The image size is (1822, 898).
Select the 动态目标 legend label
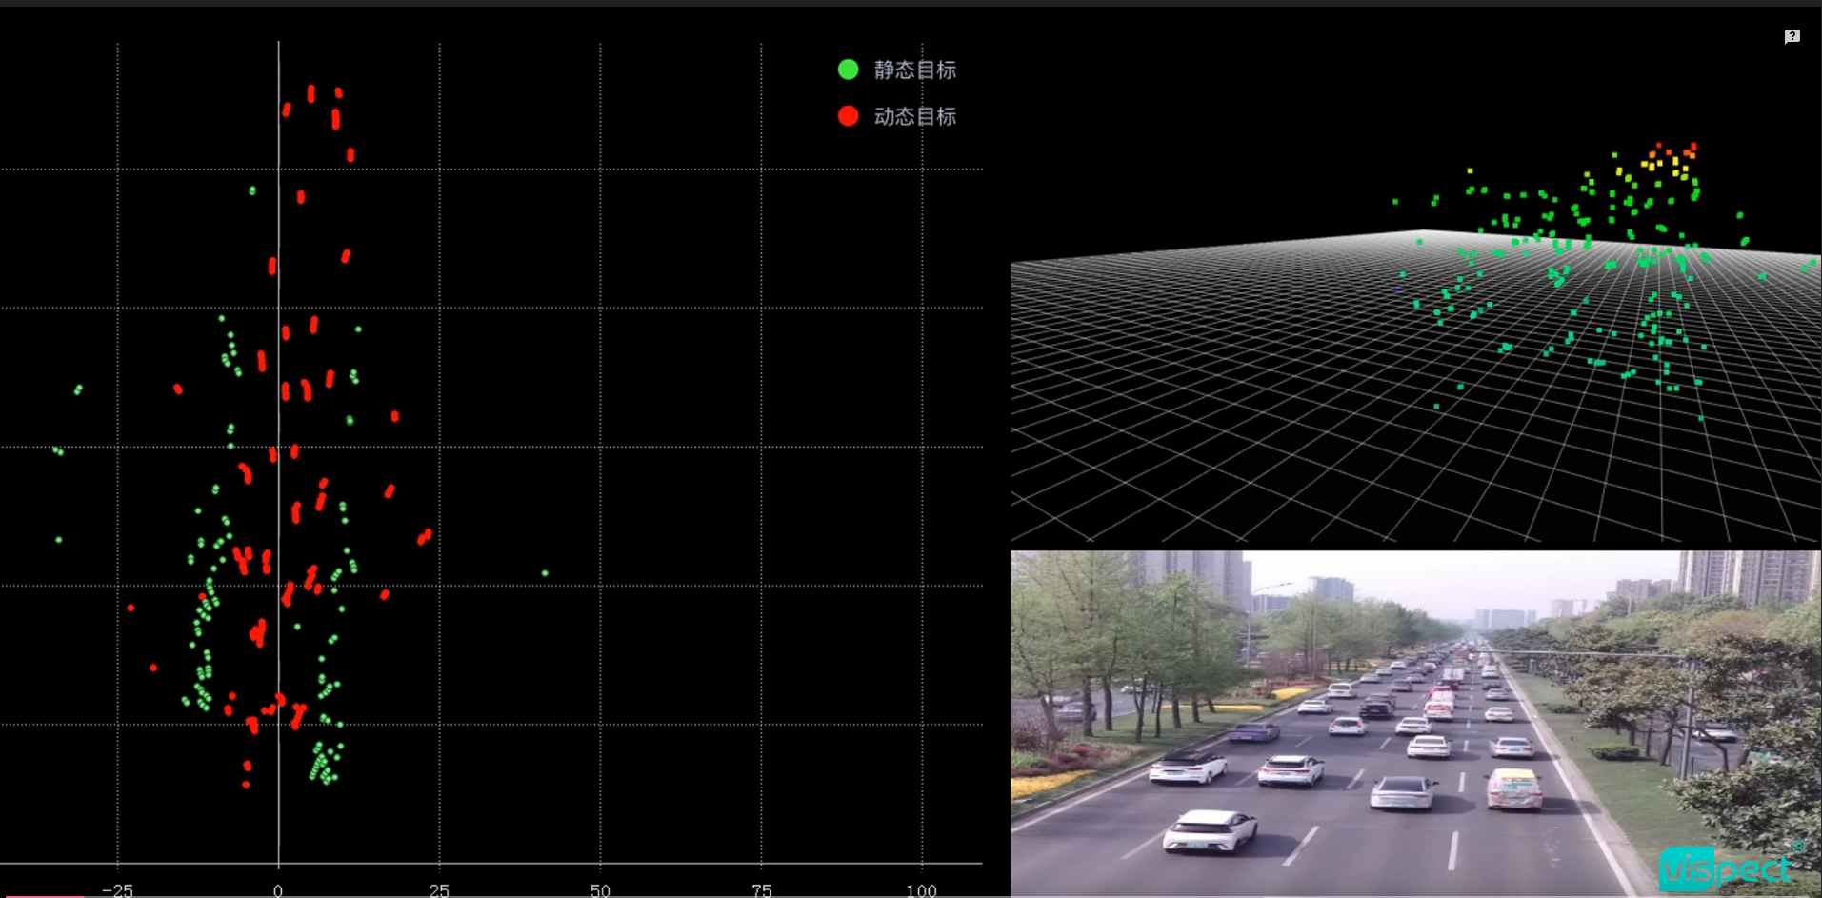[914, 116]
